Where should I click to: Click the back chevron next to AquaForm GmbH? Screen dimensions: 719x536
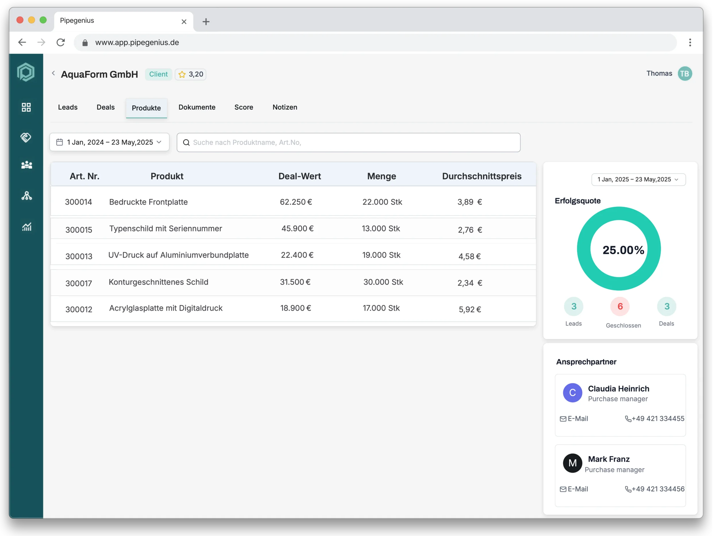click(53, 73)
